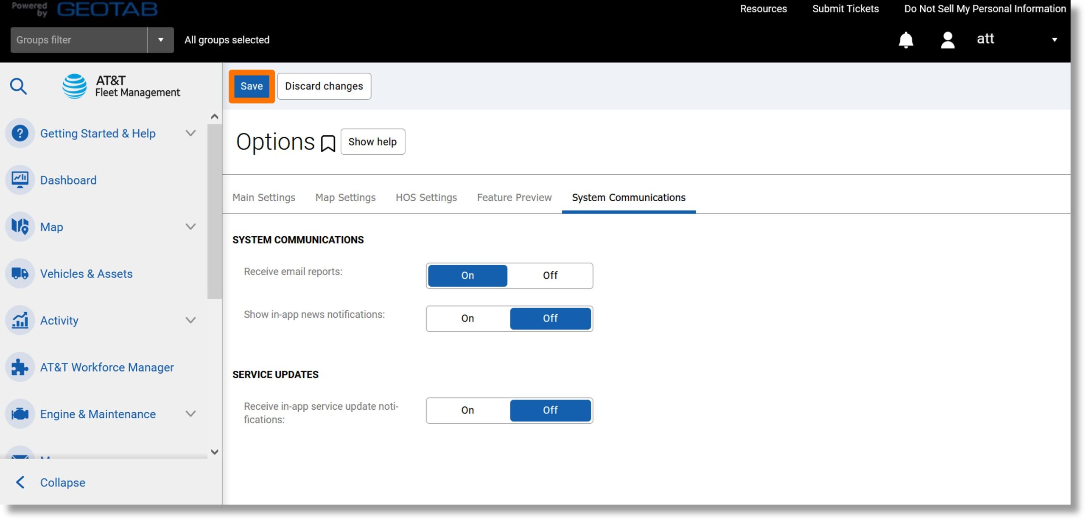Click the Collapse left arrow icon
Screen dimensions: 1086x520
point(20,482)
